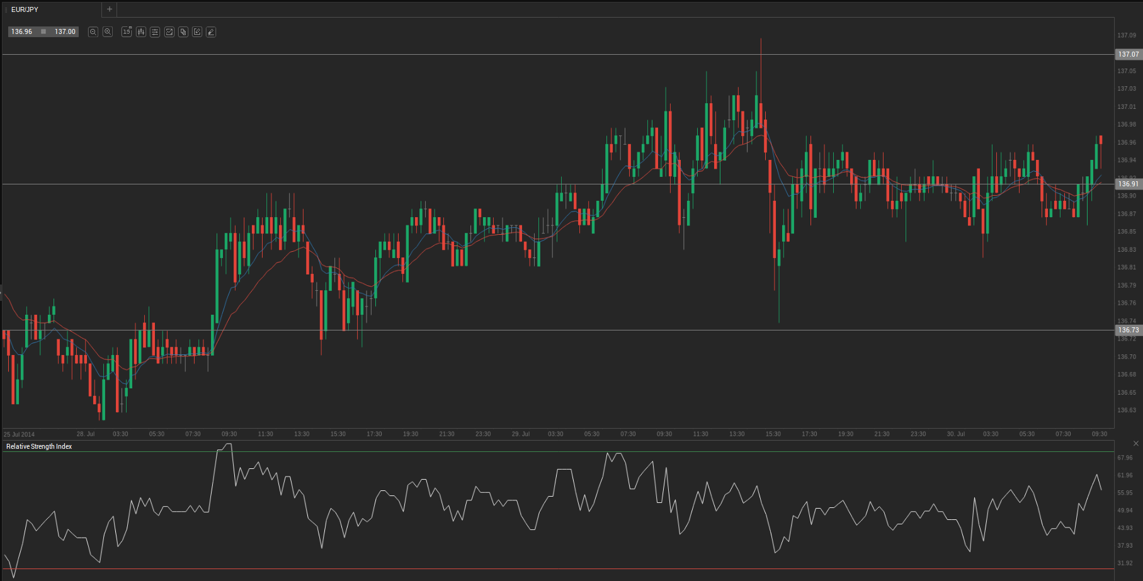The width and height of the screenshot is (1143, 581).
Task: Open the candlestick chart type picker
Action: click(x=141, y=32)
